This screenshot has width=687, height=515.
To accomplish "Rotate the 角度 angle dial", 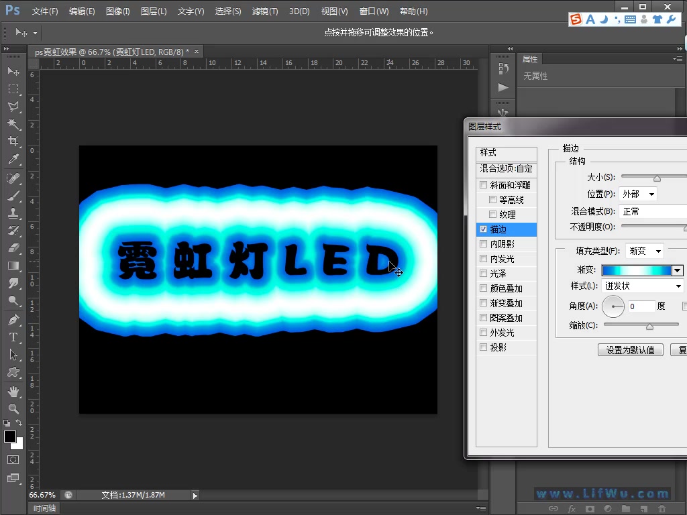I will (x=614, y=306).
